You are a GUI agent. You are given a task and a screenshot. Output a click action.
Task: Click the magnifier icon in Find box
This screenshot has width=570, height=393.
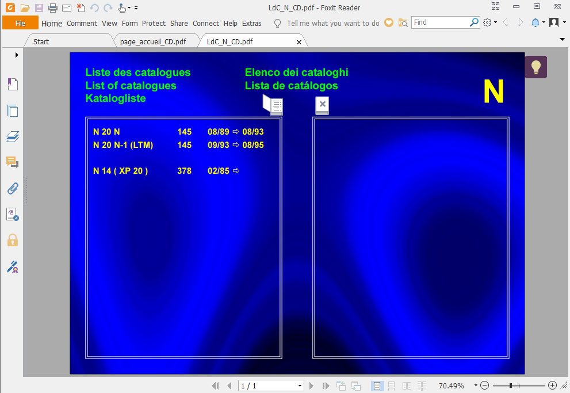click(474, 22)
